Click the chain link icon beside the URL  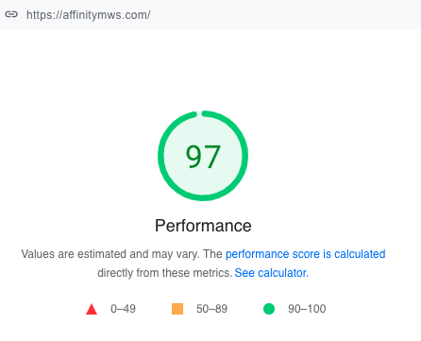11,14
